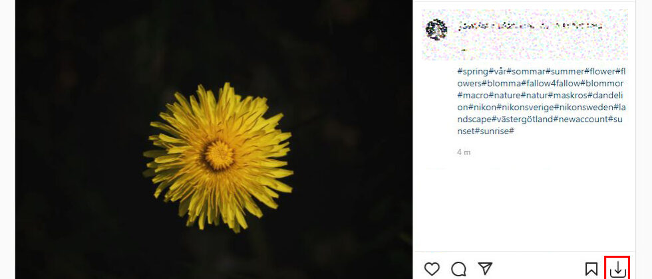Visit the #blomma hashtag page
Viewport: 652px width, 279px height.
pyautogui.click(x=502, y=83)
